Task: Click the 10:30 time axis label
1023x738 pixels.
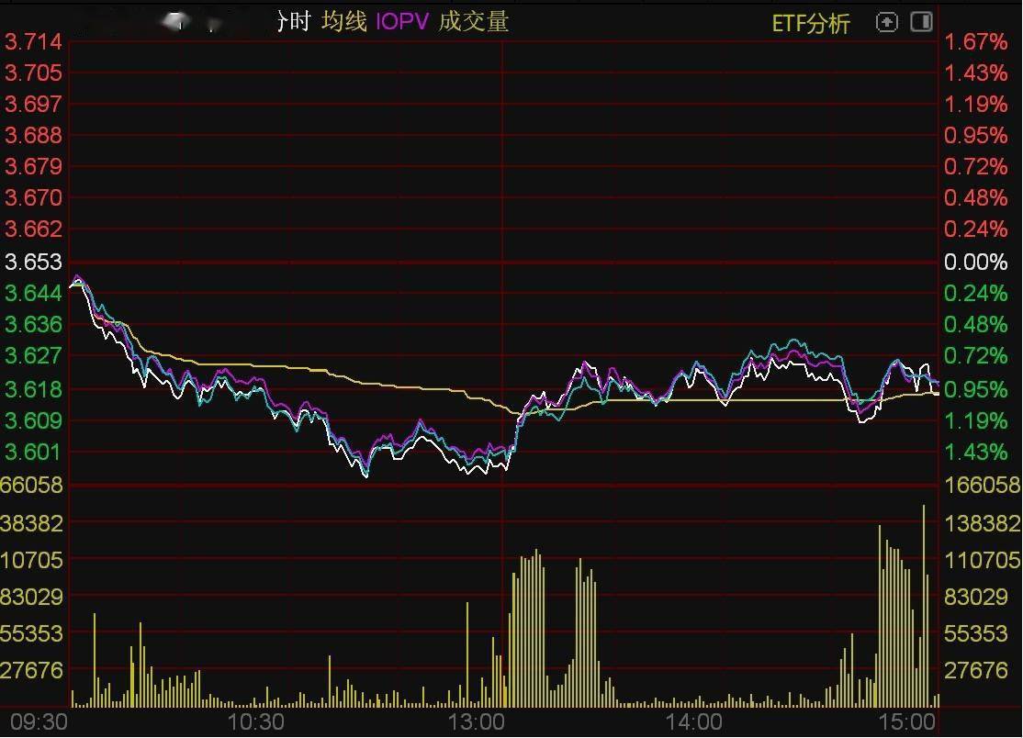Action: (255, 721)
